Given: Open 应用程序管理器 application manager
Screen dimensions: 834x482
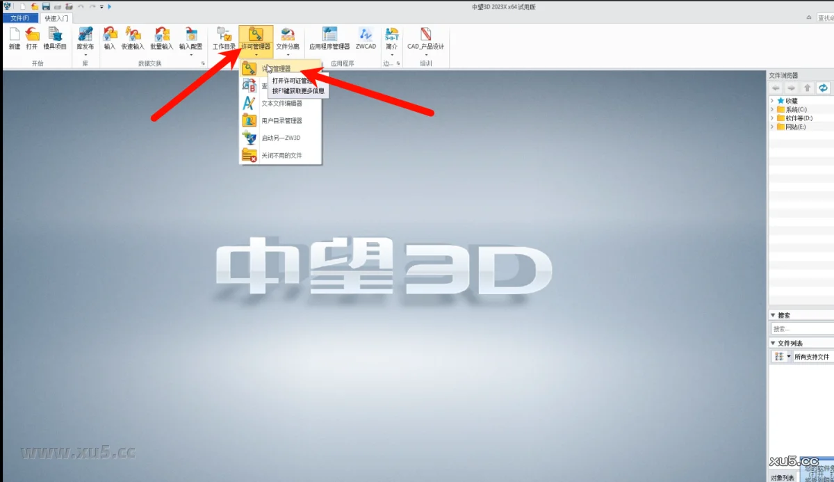Looking at the screenshot, I should pos(329,36).
